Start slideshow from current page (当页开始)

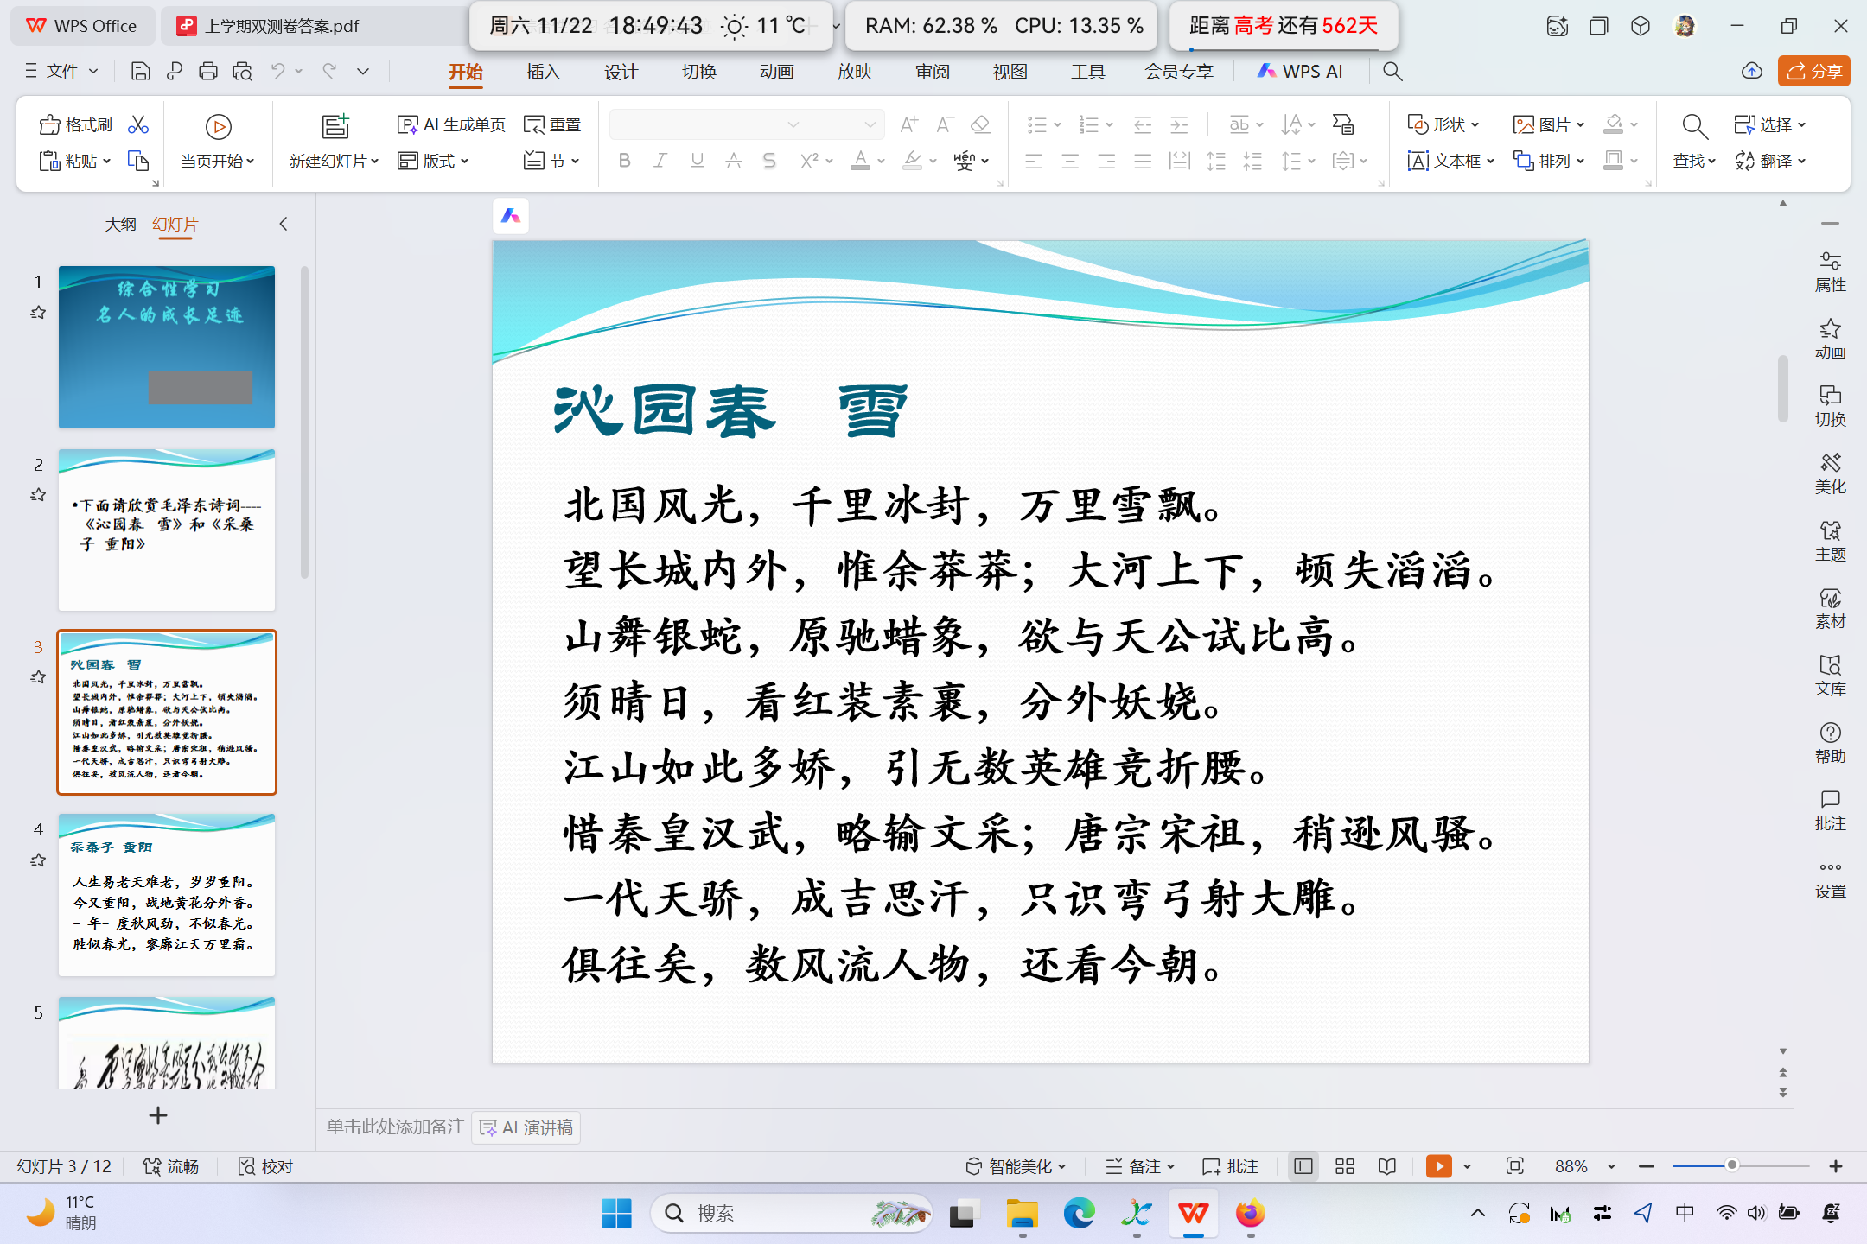pos(218,128)
